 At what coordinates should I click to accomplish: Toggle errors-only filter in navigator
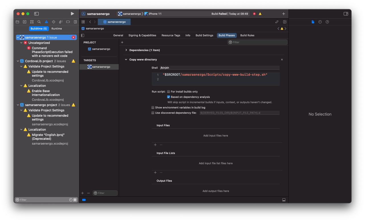[75, 200]
